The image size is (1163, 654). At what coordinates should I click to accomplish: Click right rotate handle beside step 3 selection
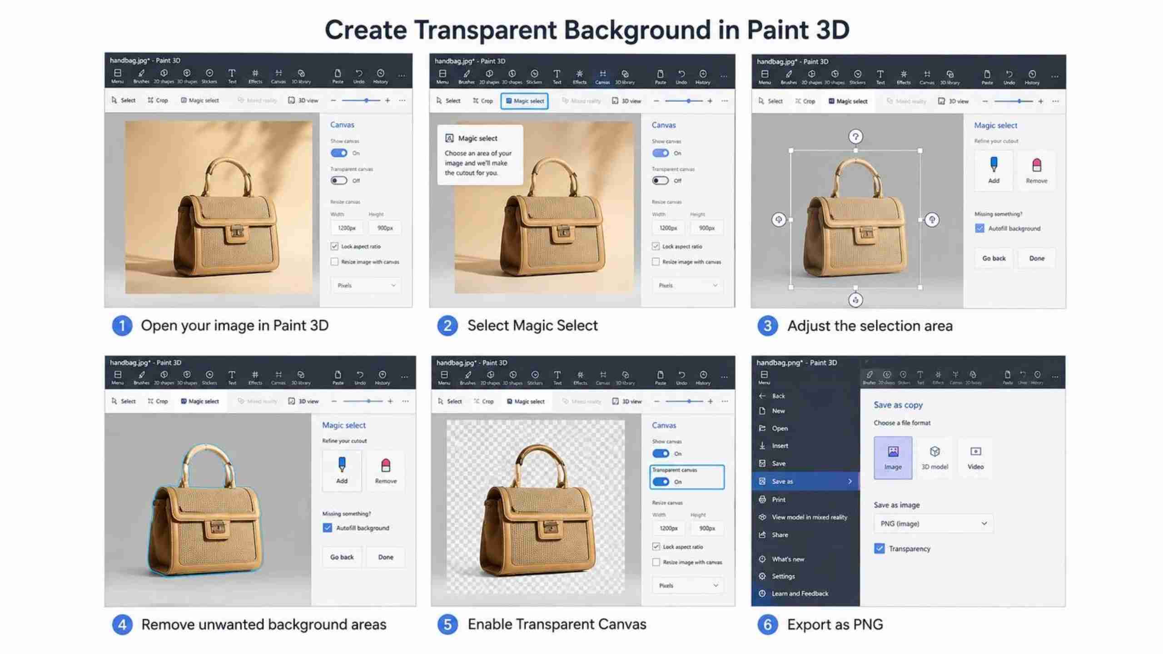[932, 220]
